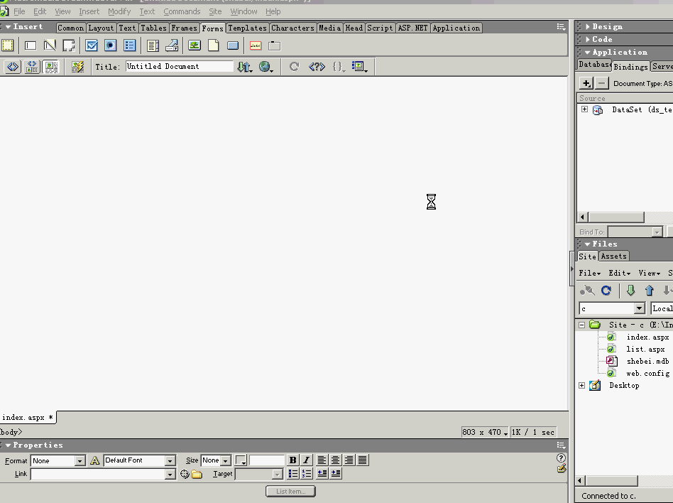Open text color picker swatch
This screenshot has height=503, width=673.
point(241,460)
